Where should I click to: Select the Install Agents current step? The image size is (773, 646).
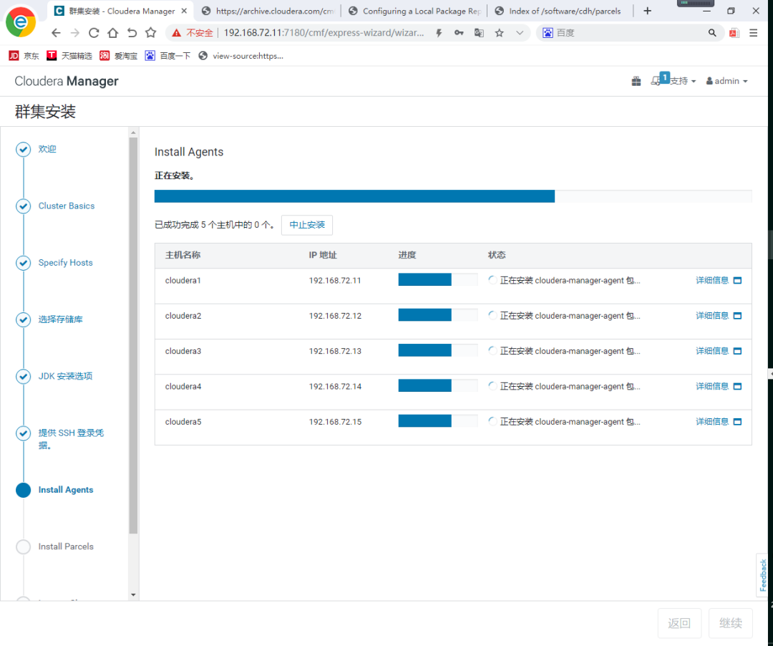click(66, 490)
